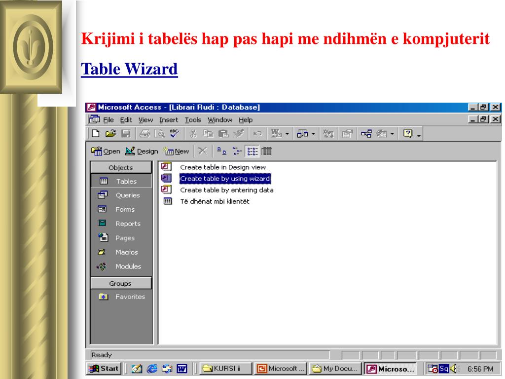Click the Code icon in toolbar
The image size is (505, 379).
pos(328,133)
